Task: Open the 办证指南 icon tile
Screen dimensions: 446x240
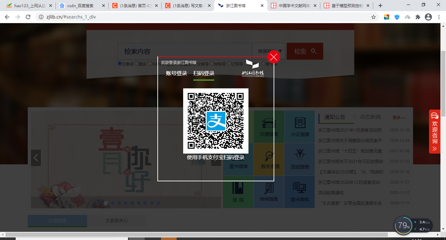Action: click(300, 127)
